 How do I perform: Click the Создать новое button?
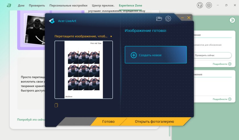pyautogui.click(x=156, y=55)
